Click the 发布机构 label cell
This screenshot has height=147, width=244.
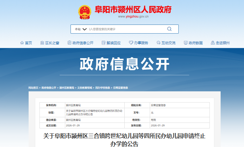point(52,105)
